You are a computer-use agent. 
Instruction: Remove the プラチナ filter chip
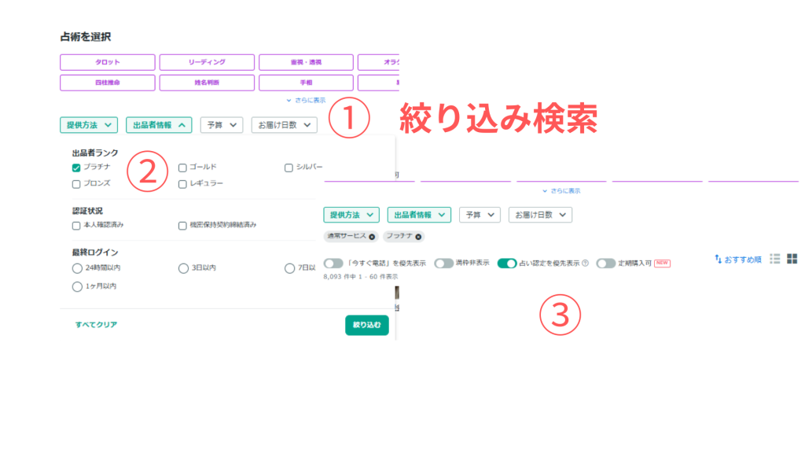point(418,236)
